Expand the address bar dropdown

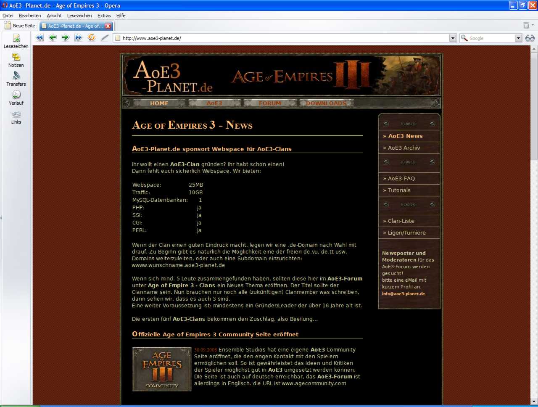tap(453, 38)
